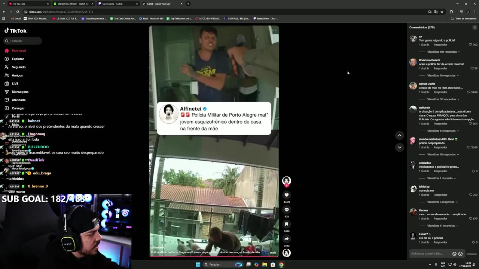Close the Comentários panel
The image size is (479, 269).
(x=475, y=27)
